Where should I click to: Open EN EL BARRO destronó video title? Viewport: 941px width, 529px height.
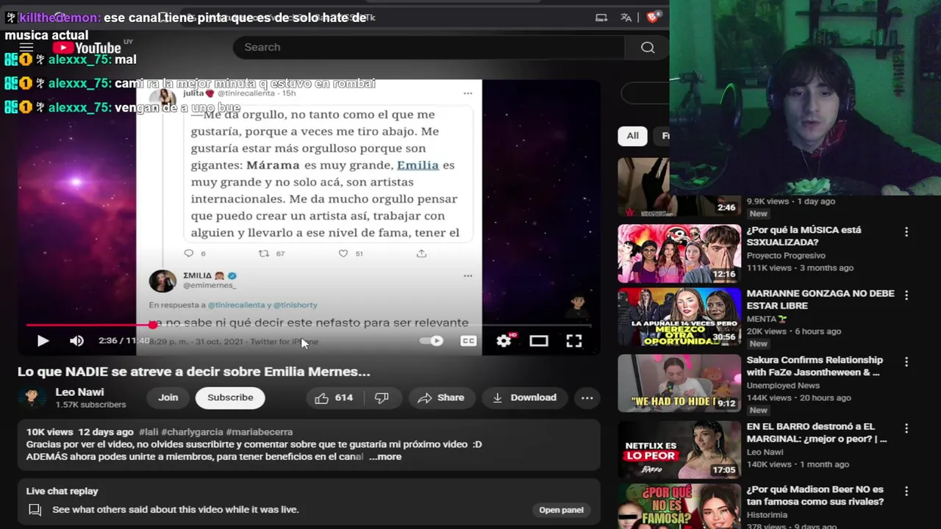[x=817, y=433]
